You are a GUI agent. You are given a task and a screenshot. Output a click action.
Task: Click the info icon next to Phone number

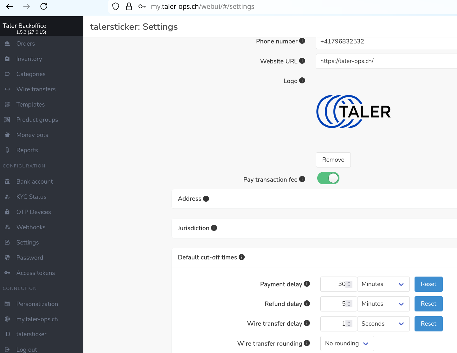302,41
